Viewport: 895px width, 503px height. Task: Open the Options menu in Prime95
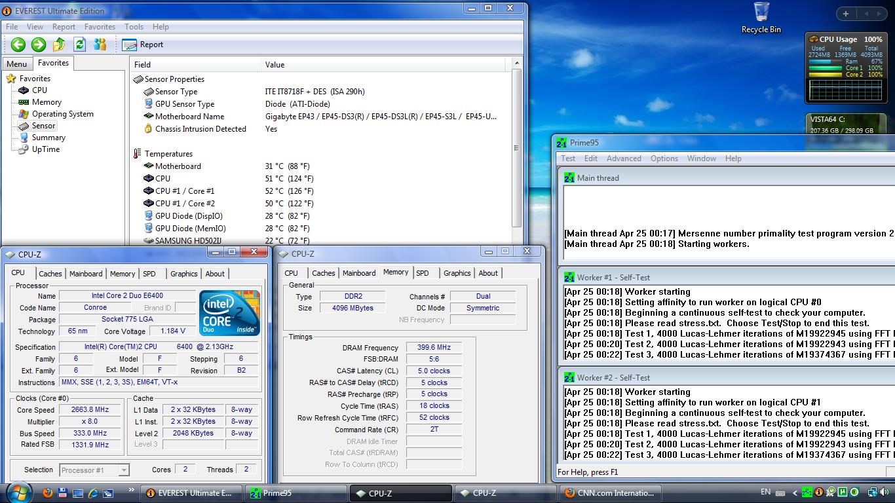(664, 158)
